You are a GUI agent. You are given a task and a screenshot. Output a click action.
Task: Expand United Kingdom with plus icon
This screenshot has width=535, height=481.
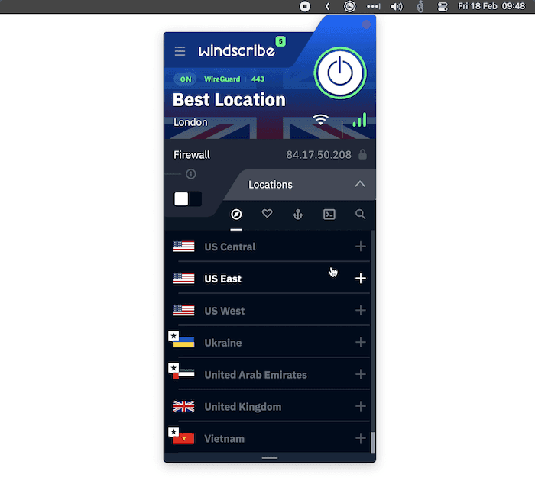pyautogui.click(x=360, y=406)
